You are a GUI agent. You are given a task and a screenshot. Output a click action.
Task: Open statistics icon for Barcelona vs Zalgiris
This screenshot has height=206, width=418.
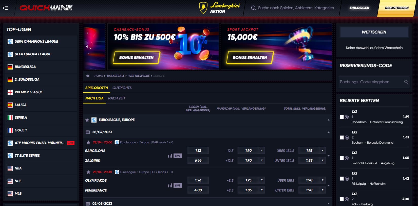coord(170,156)
